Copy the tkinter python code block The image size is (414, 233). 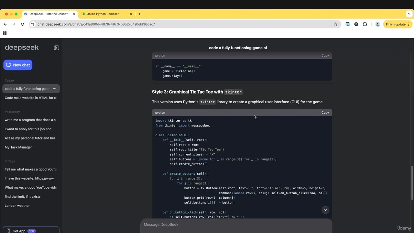[325, 113]
